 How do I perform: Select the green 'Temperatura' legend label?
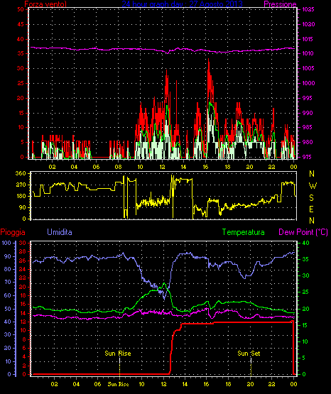coord(244,232)
